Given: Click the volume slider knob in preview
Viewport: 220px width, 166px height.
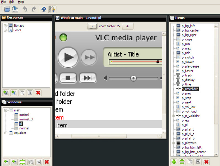Looking at the screenshot, I should pos(133,78).
